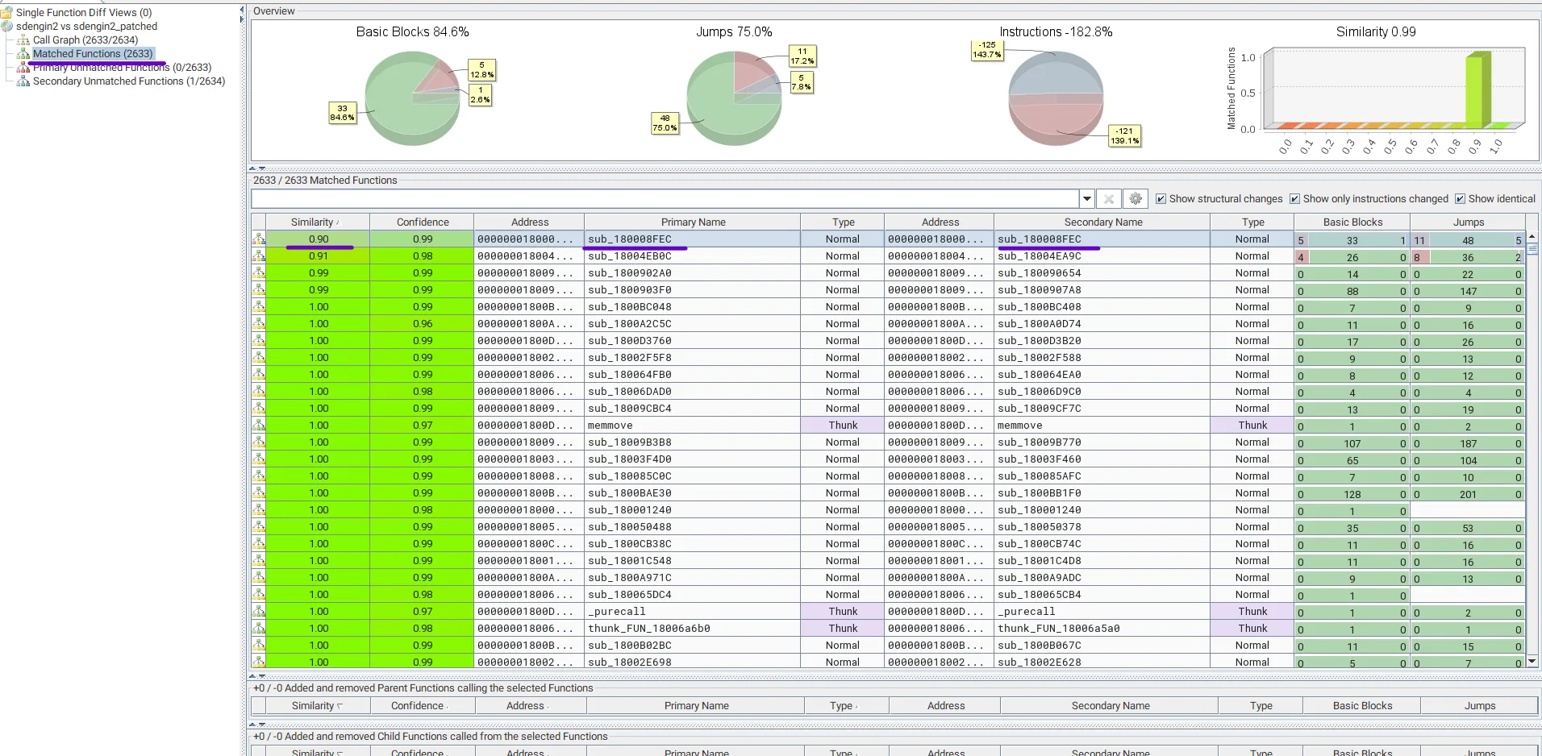Uncheck Show structural changes
Screen dimensions: 1542x756
(1161, 199)
